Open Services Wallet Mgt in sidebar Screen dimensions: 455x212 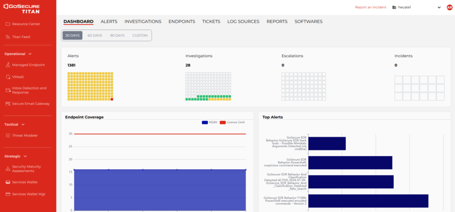28,194
